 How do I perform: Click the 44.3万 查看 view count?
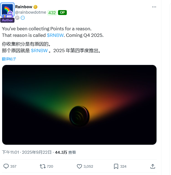(x=65, y=152)
